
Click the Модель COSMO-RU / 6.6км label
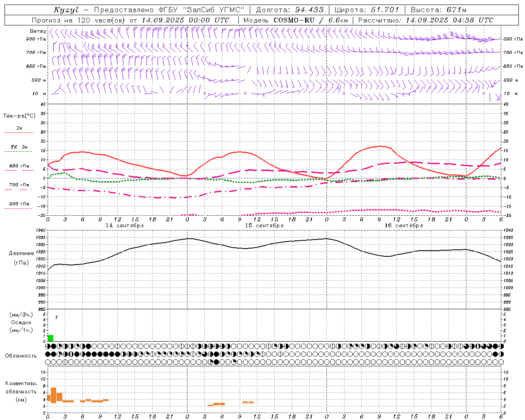coord(296,20)
